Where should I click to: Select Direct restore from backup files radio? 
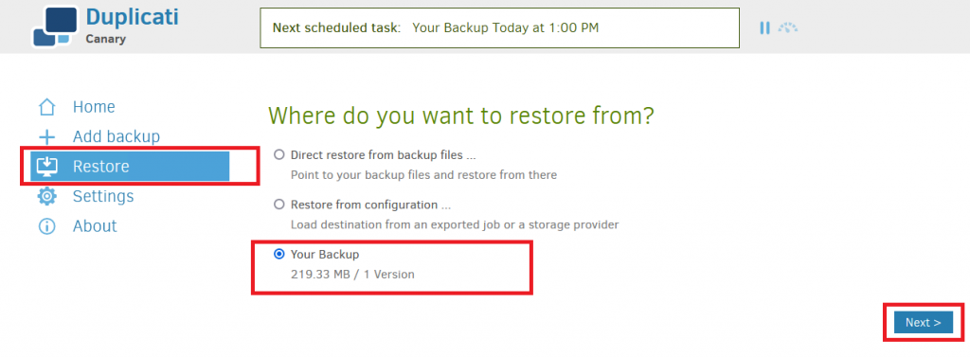tap(279, 154)
